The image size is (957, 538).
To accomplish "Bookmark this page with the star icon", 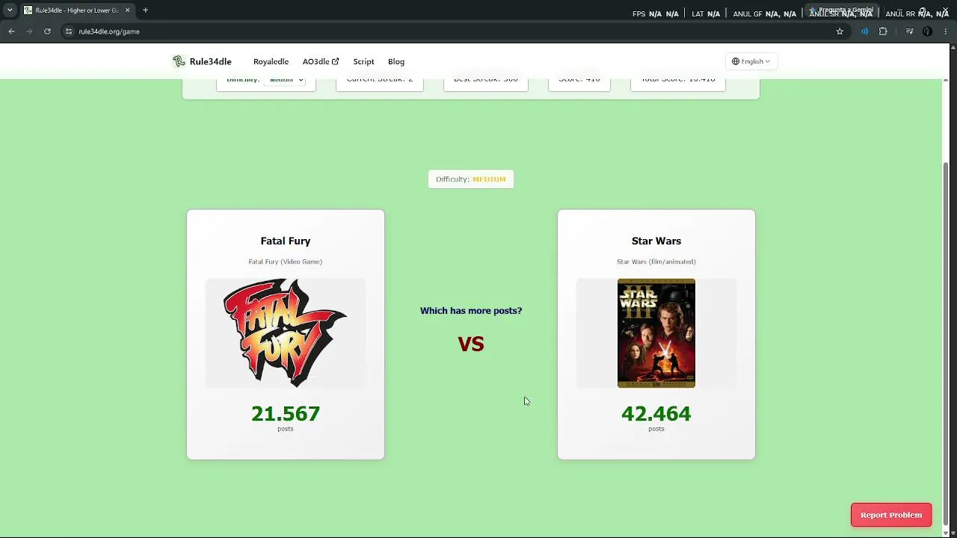I will [840, 31].
